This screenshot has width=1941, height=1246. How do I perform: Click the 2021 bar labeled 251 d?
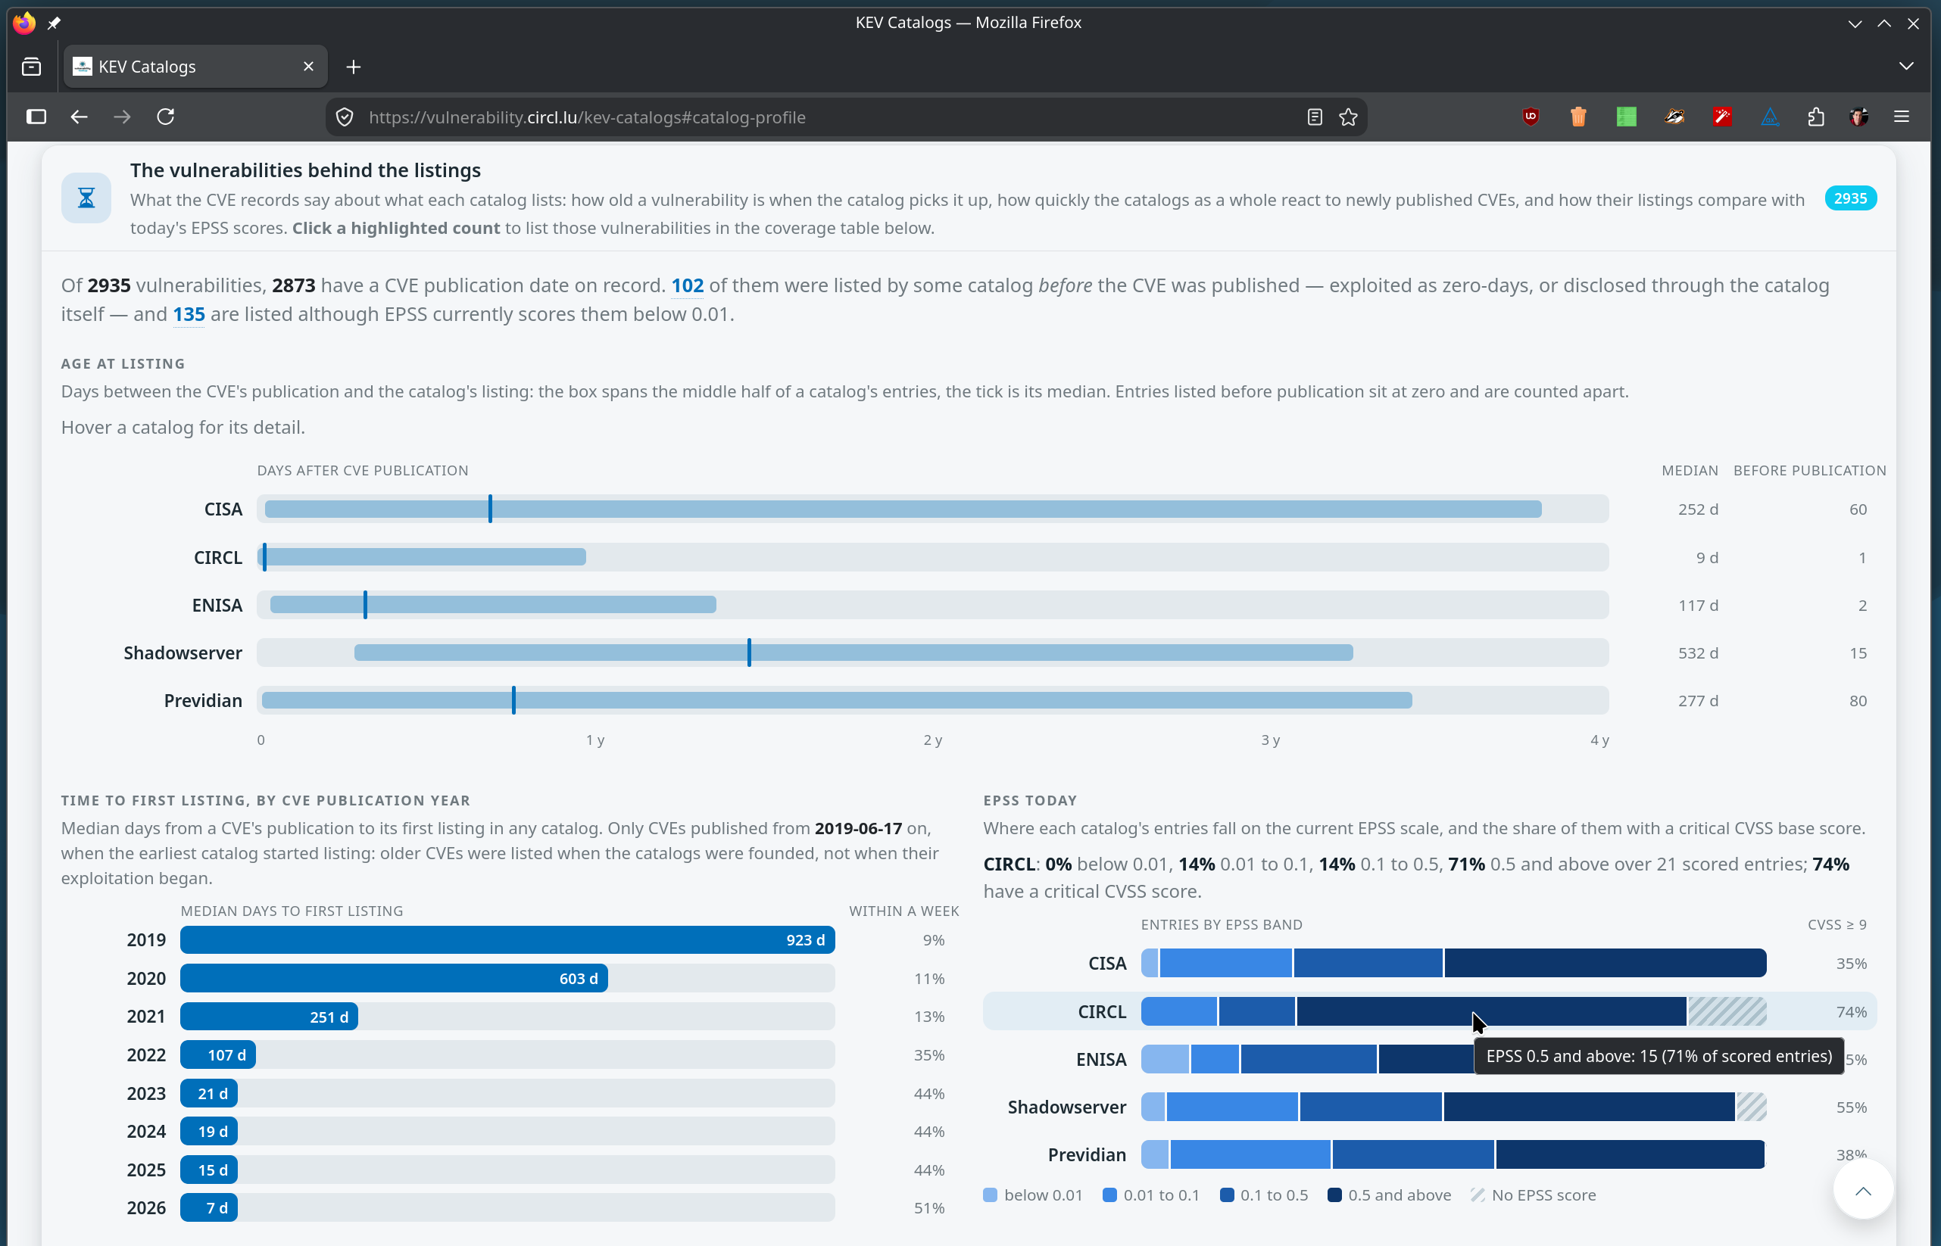pos(269,1016)
